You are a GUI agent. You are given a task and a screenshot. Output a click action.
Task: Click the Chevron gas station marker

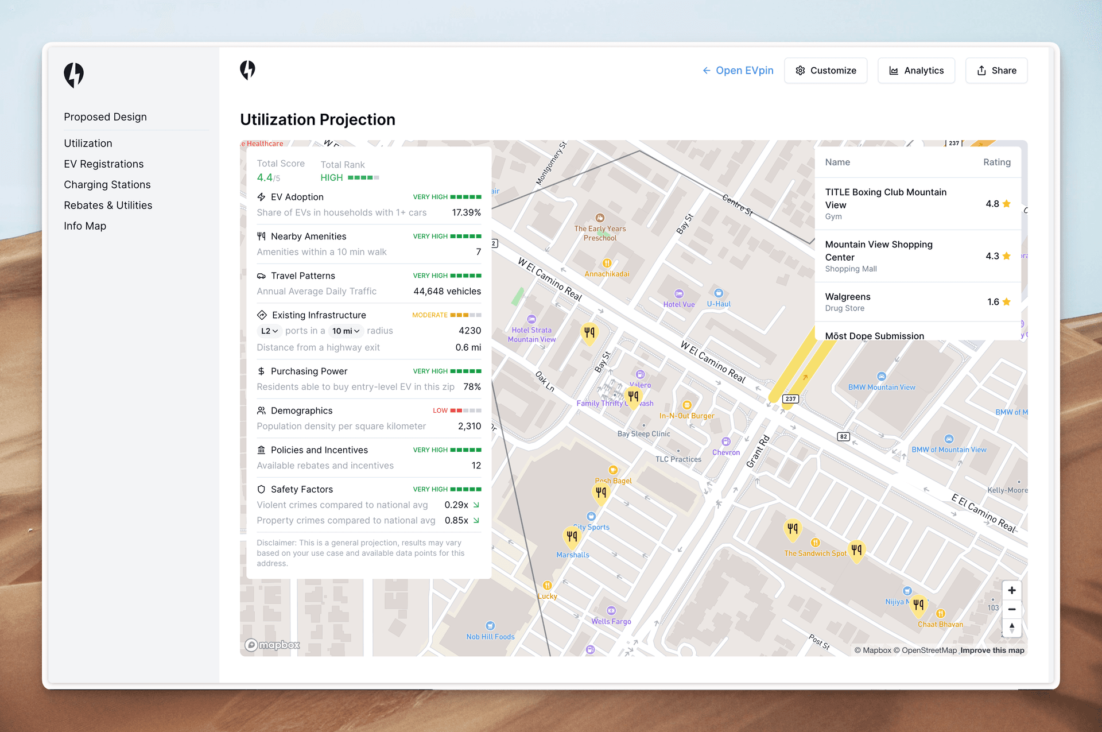click(726, 441)
